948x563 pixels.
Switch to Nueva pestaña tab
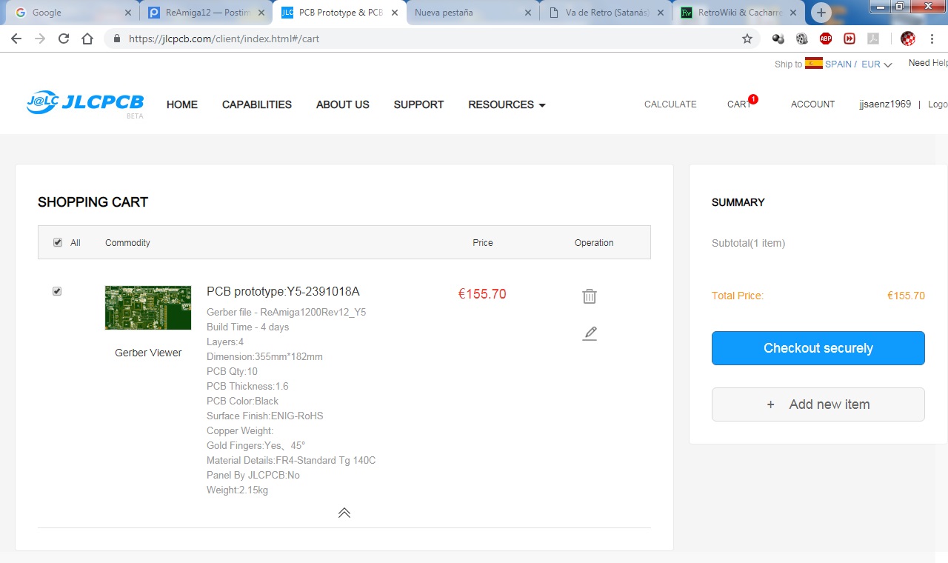point(472,13)
